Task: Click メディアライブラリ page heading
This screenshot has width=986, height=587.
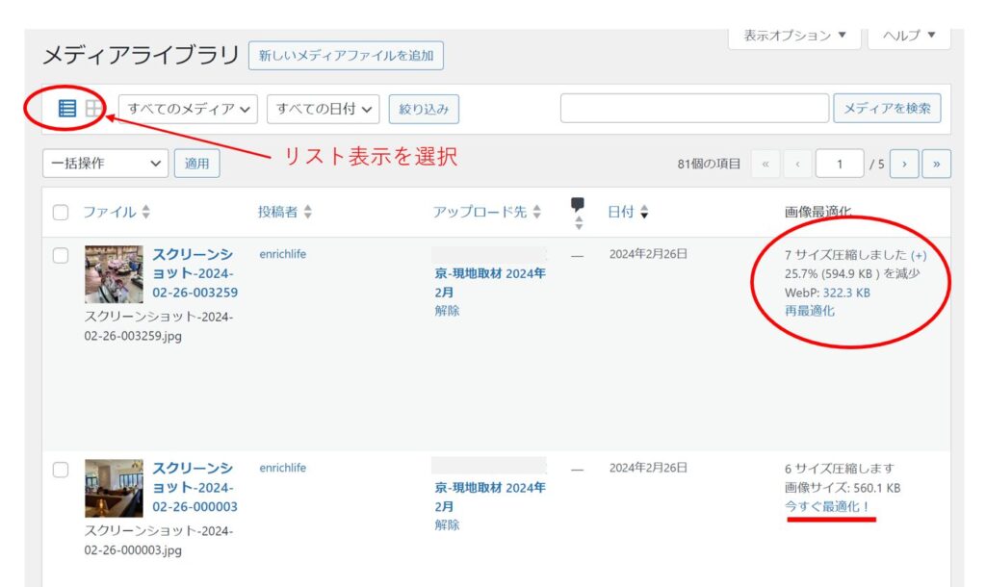Action: (141, 55)
